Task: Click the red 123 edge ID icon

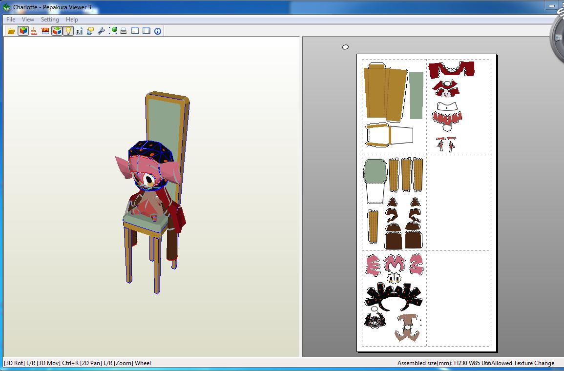Action: 45,31
